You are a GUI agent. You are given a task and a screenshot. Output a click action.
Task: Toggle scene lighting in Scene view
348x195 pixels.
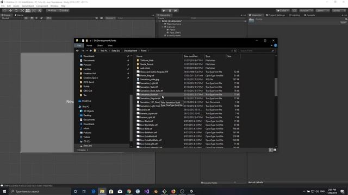32,18
